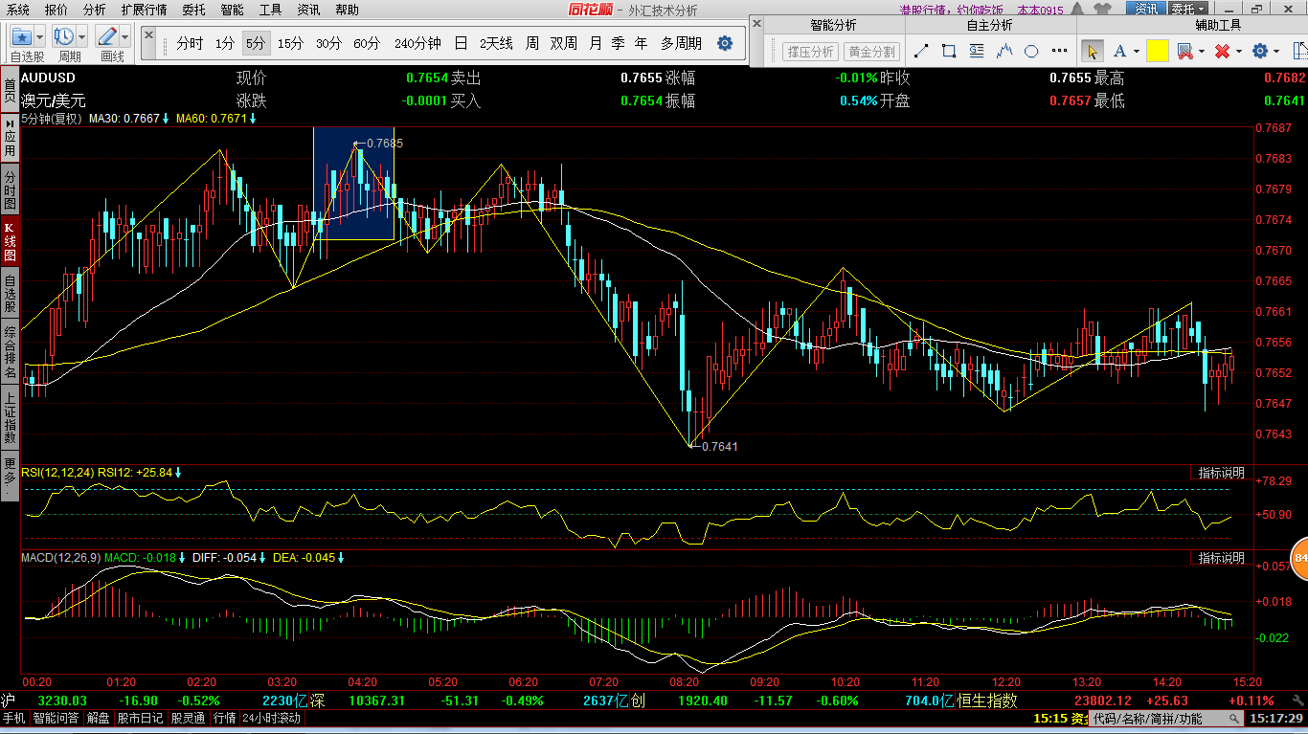Open the 系统 menu
The image size is (1308, 734).
[x=18, y=10]
